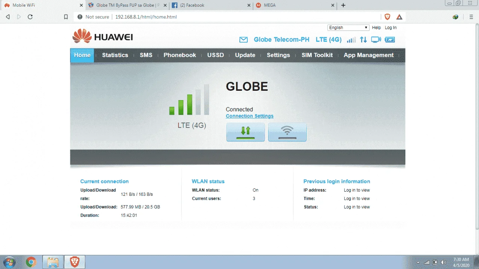Open the taskbar clock showing 7:30 AM
Viewport: 479px width, 269px height.
click(x=461, y=262)
